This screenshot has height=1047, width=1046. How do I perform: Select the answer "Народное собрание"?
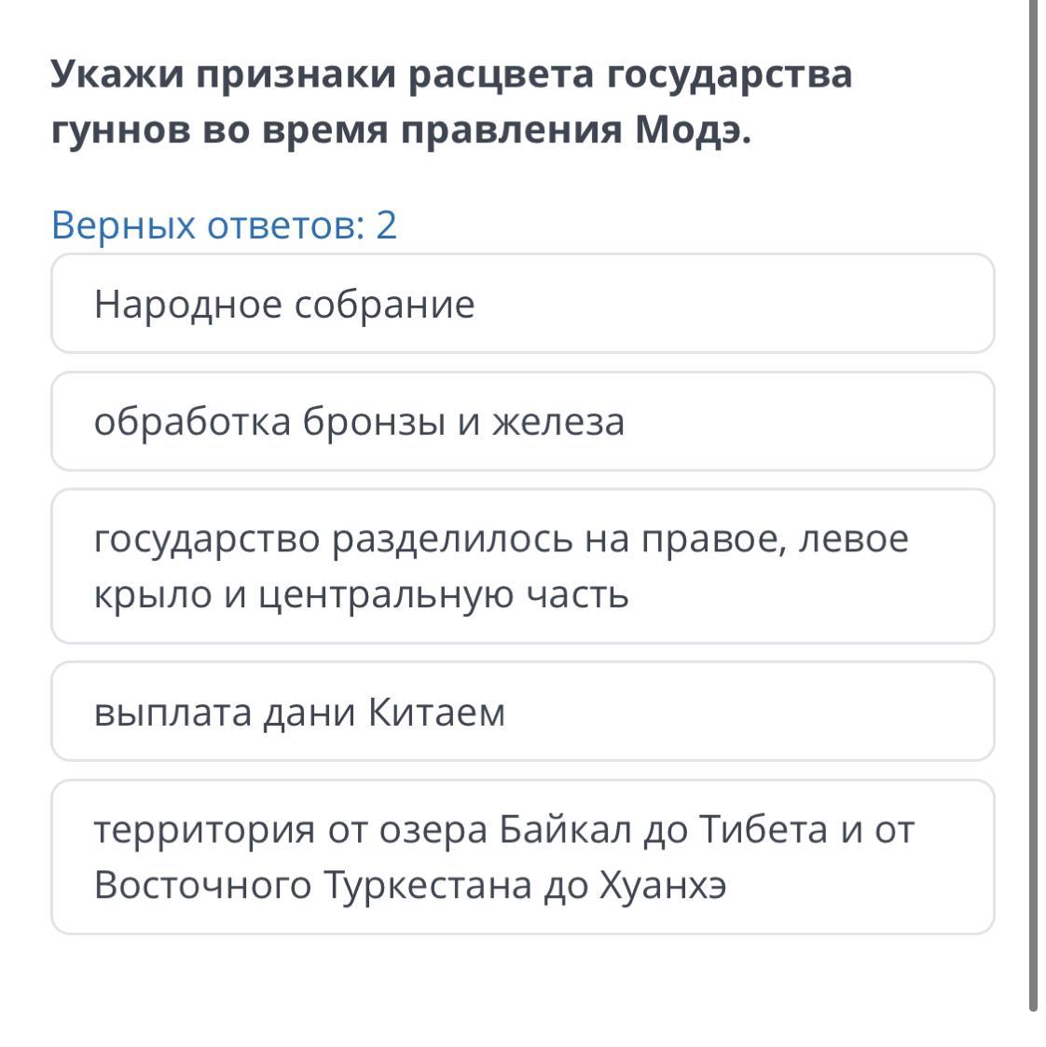coord(522,304)
